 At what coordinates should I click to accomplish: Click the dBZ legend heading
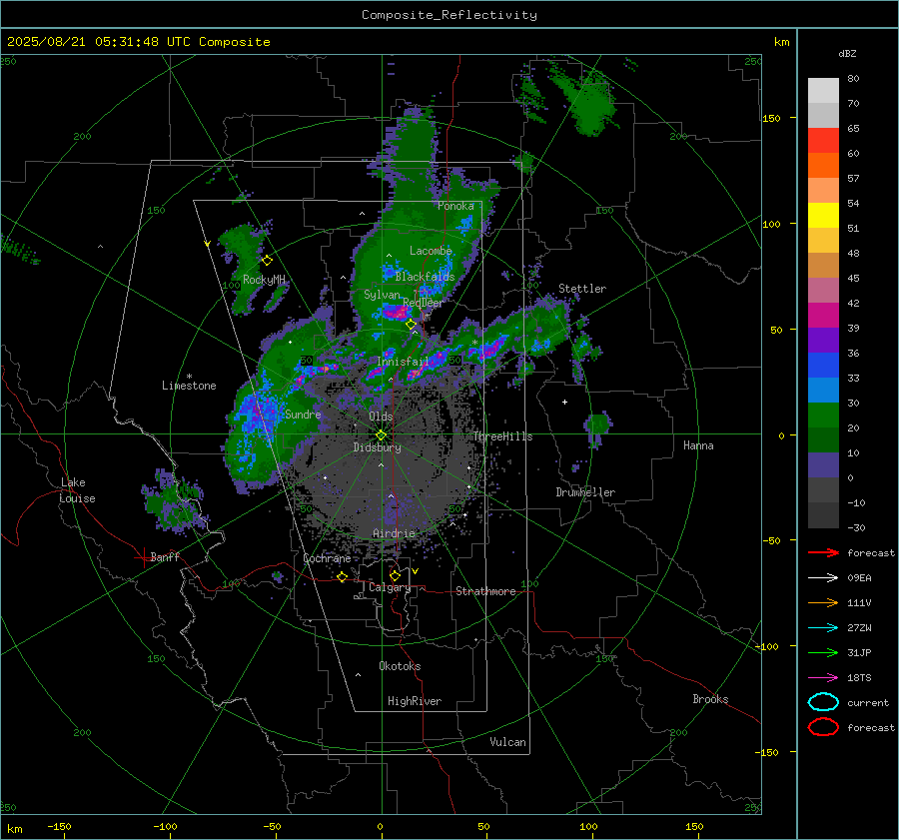847,54
